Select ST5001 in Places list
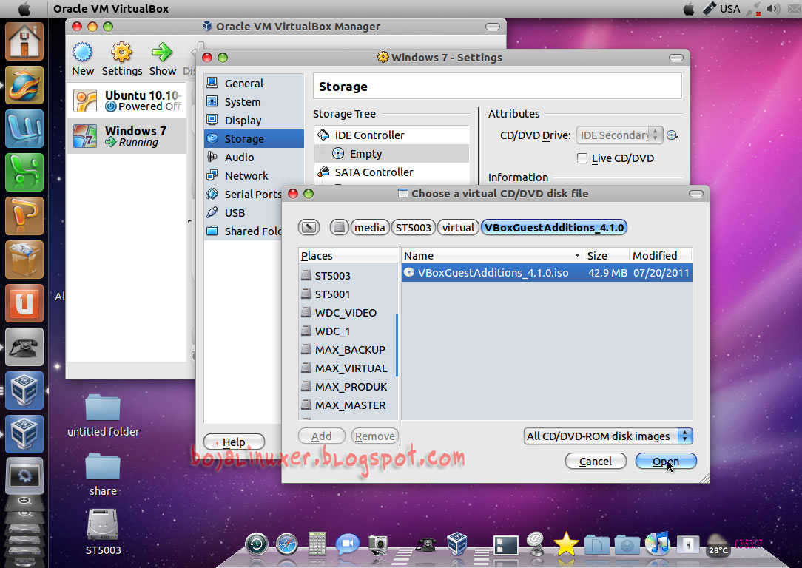 click(x=347, y=294)
